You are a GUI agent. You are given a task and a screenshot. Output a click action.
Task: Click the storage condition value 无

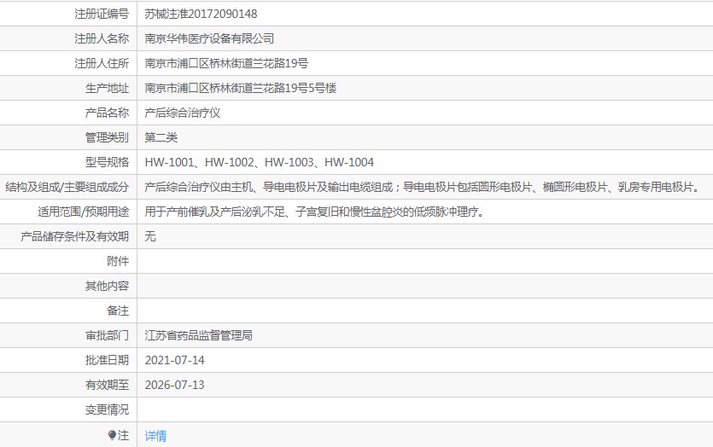pos(150,236)
